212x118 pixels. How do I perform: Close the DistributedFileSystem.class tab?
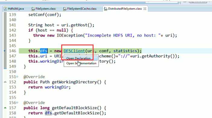click(145, 9)
